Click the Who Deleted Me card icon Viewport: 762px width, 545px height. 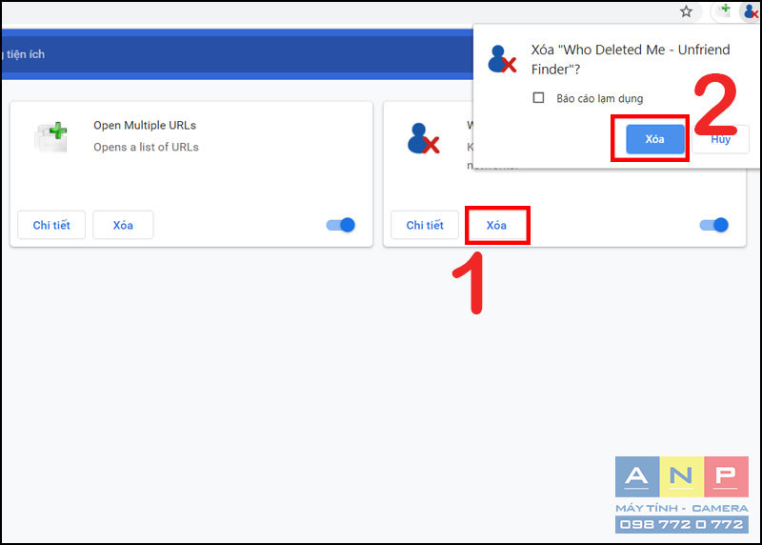point(423,138)
